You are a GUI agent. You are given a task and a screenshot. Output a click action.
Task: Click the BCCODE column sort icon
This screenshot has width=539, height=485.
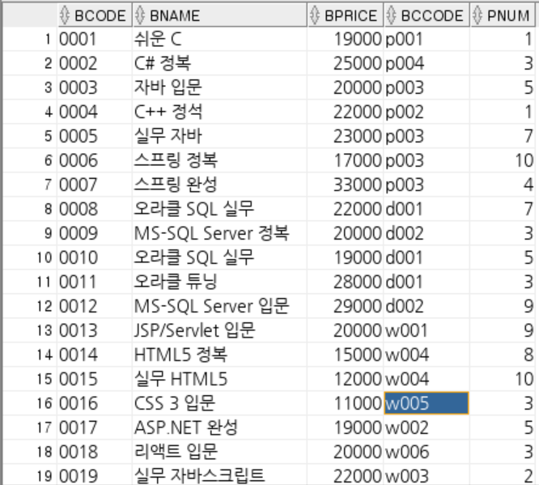[391, 15]
